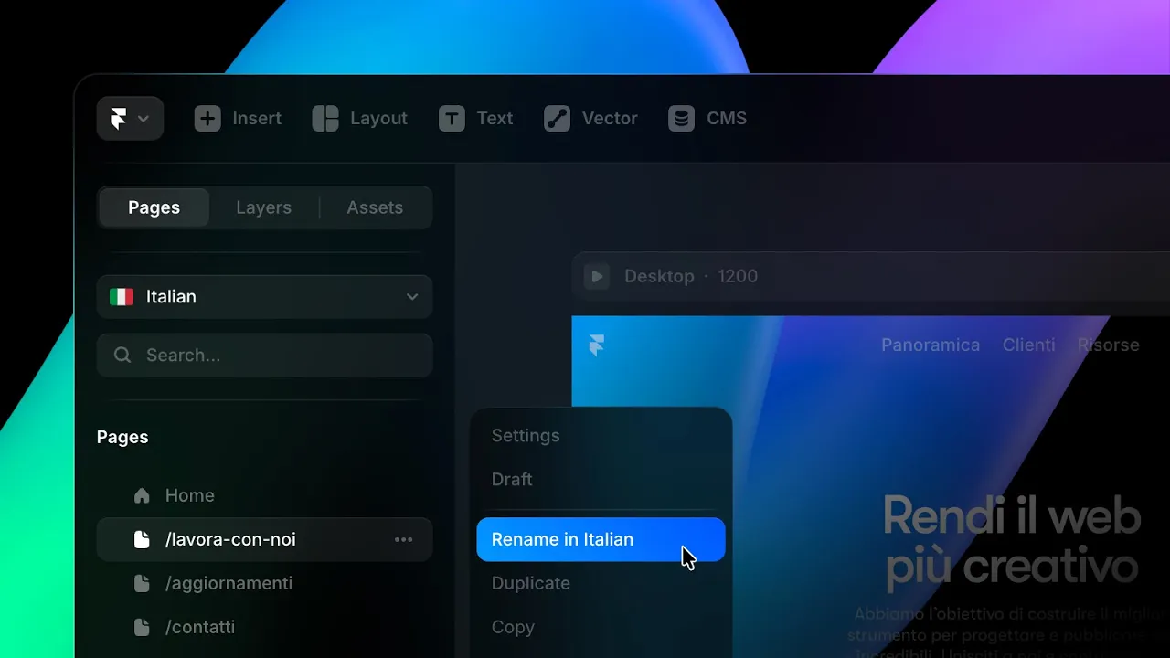Image resolution: width=1170 pixels, height=658 pixels.
Task: Click the Risorse nav link
Action: pos(1108,345)
